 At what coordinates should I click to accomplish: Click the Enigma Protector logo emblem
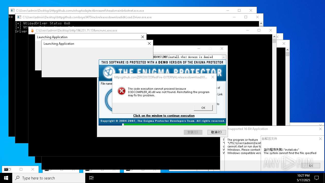coord(109,73)
